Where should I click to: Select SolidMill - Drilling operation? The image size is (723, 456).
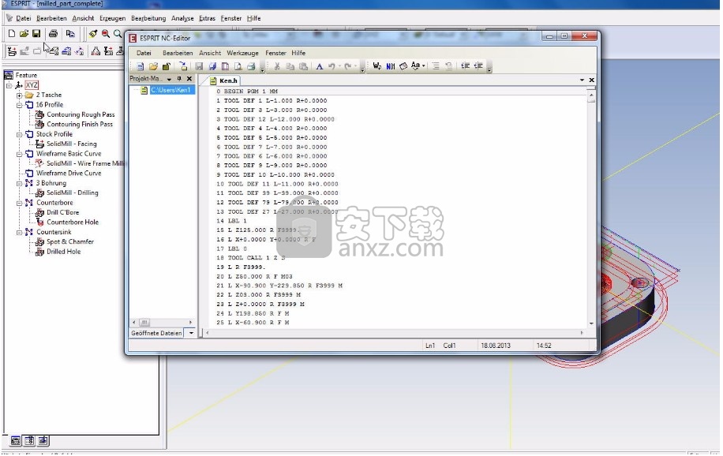pyautogui.click(x=73, y=193)
